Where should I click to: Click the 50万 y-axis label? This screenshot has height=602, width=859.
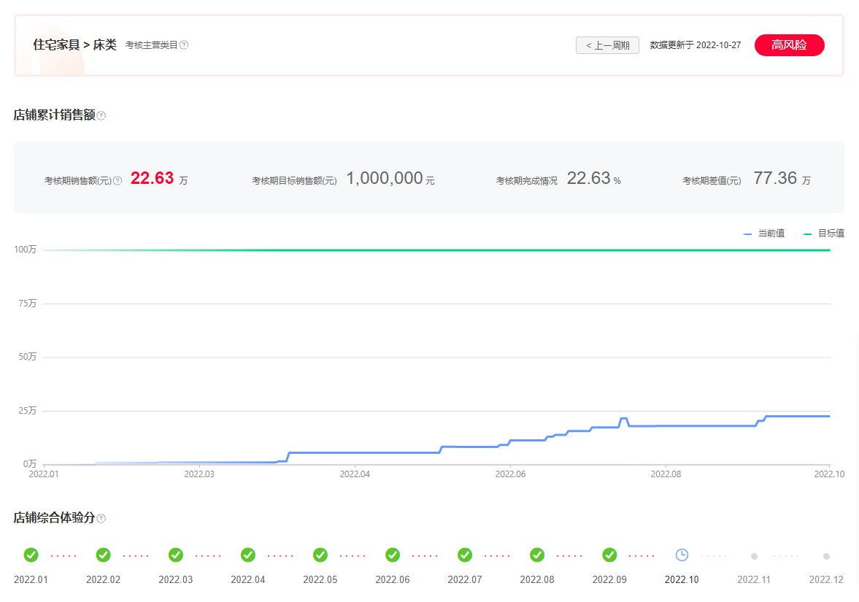point(28,357)
